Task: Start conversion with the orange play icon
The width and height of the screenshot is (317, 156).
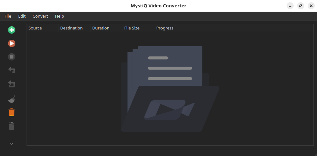Action: [12, 43]
